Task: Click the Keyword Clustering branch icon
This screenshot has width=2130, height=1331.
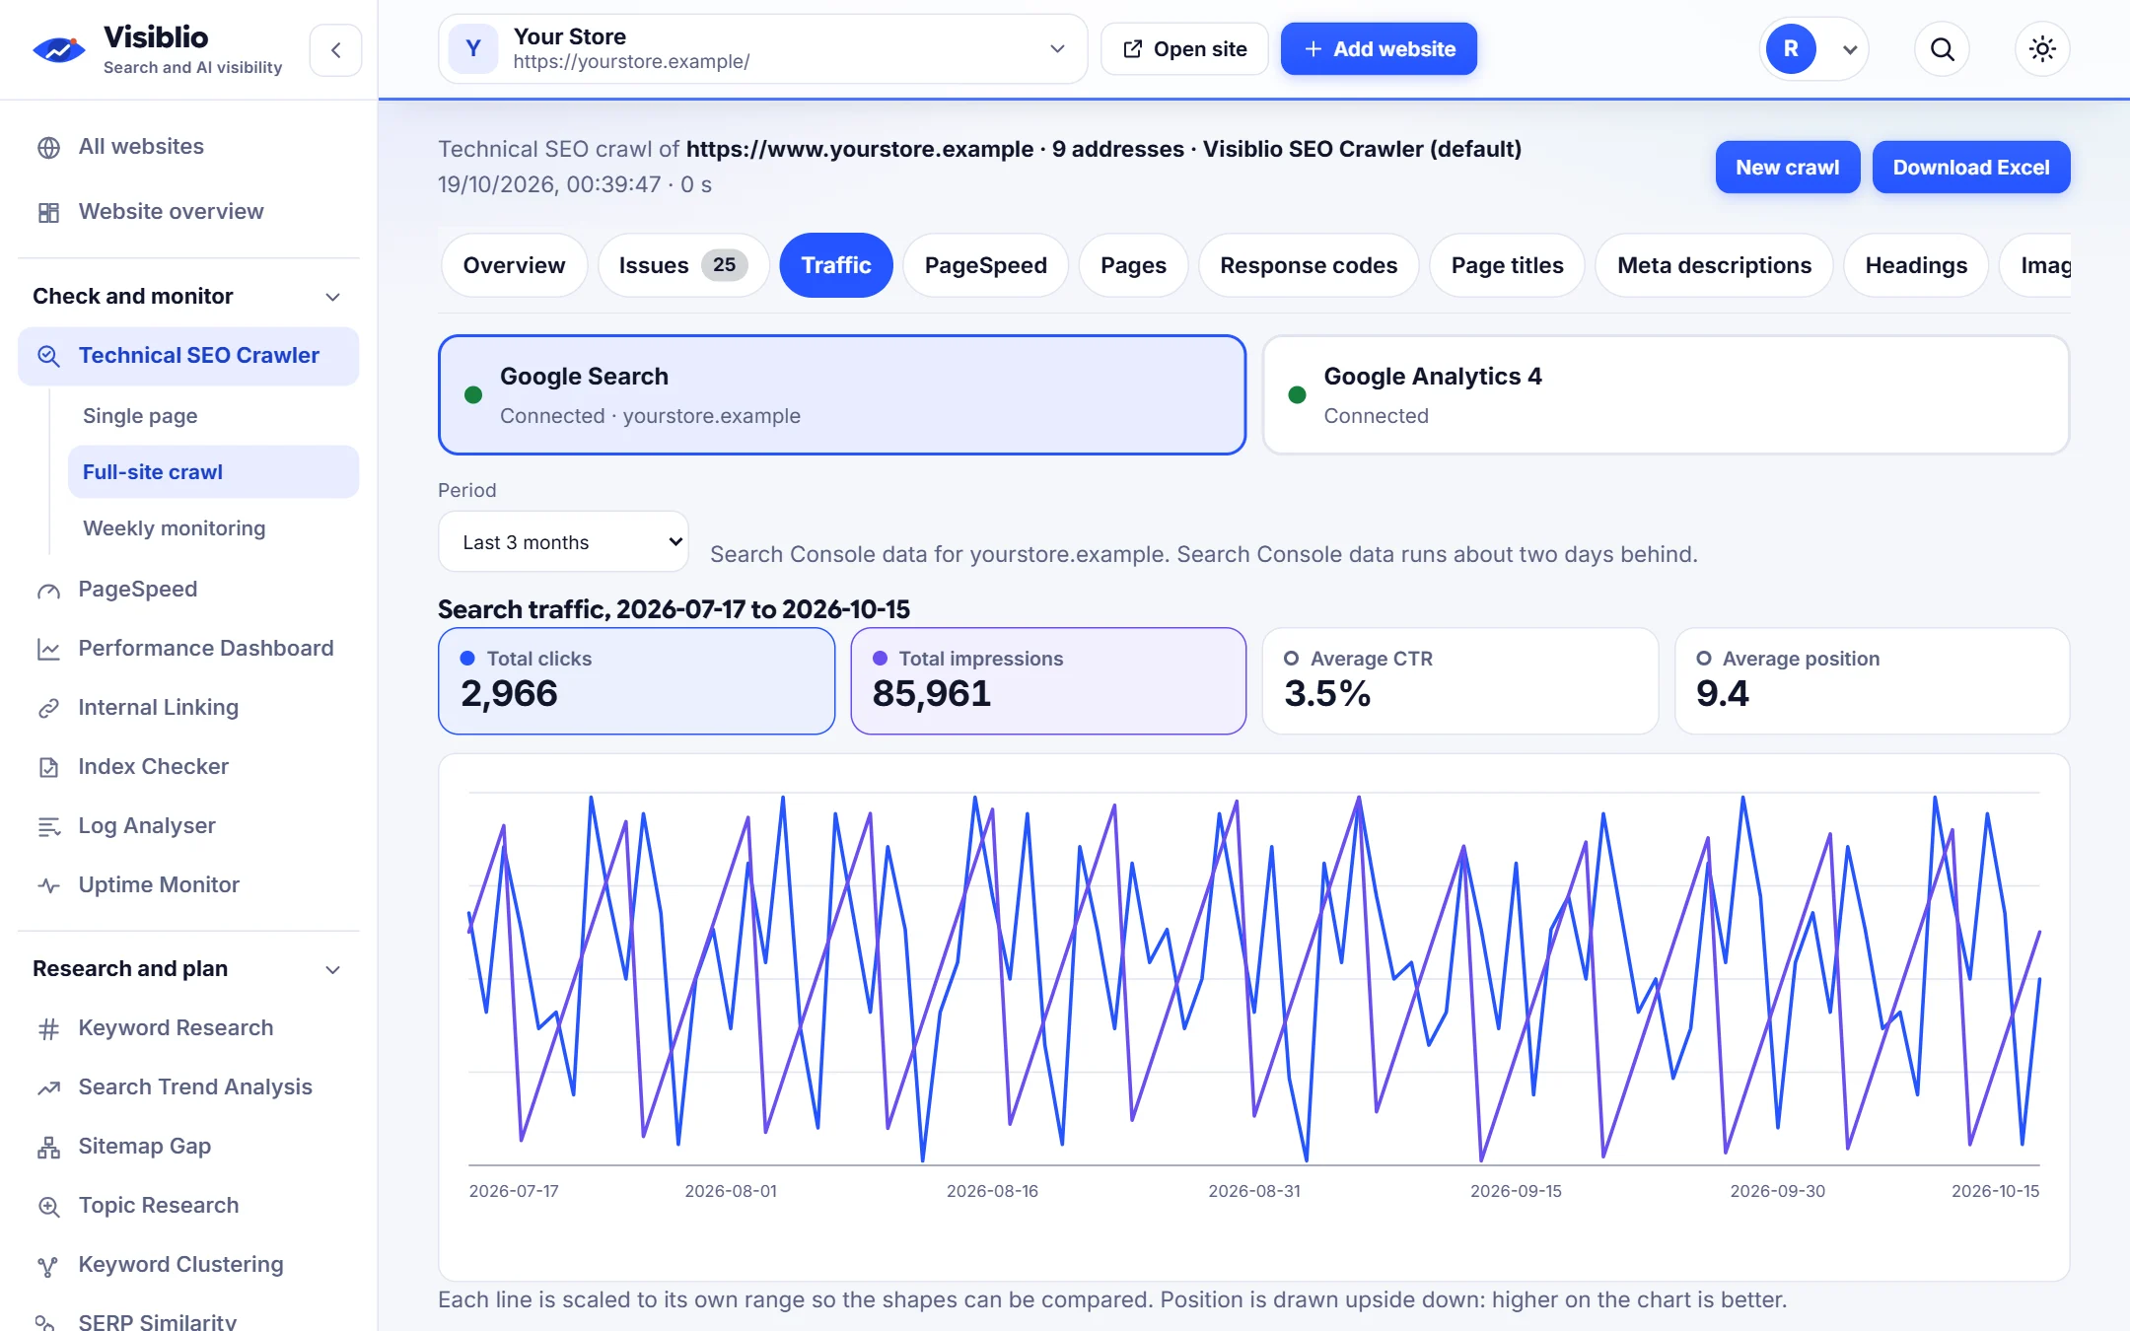Action: 48,1266
